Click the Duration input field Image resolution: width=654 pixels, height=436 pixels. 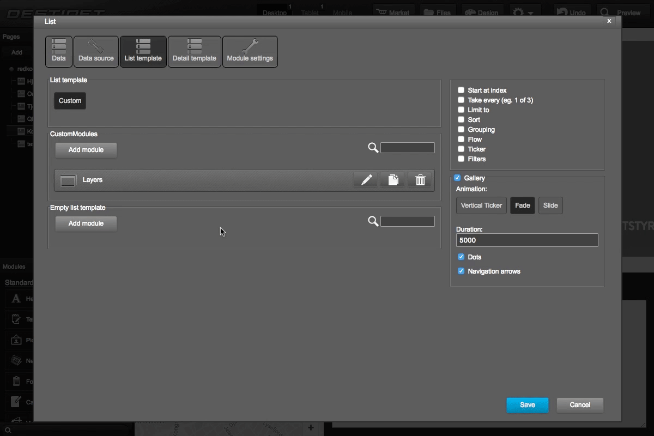[x=526, y=240]
